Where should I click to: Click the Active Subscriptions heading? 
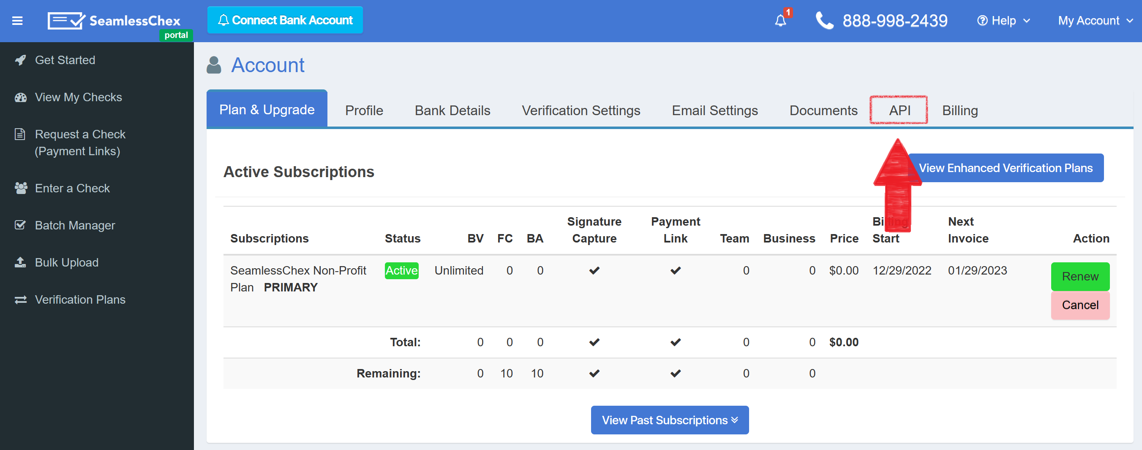(299, 172)
